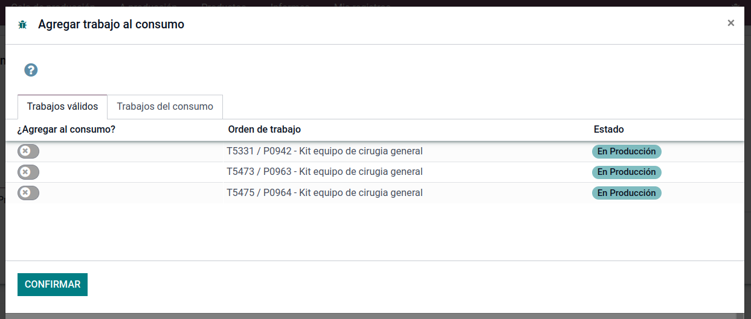Sort by the Orden de trabajo column header
The width and height of the screenshot is (751, 319).
264,130
